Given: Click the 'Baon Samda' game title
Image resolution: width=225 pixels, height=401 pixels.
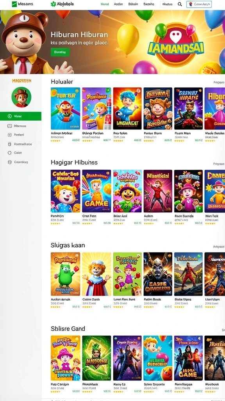Looking at the screenshot, I should coord(184,216).
